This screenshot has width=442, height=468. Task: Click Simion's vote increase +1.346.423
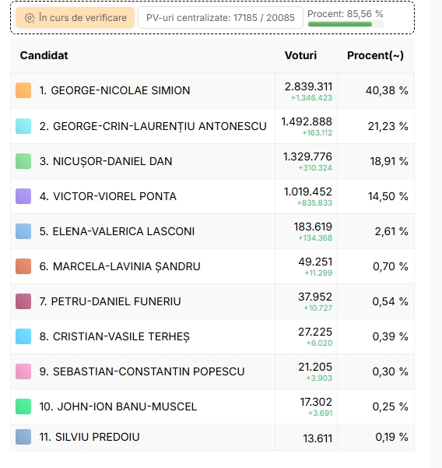(311, 98)
